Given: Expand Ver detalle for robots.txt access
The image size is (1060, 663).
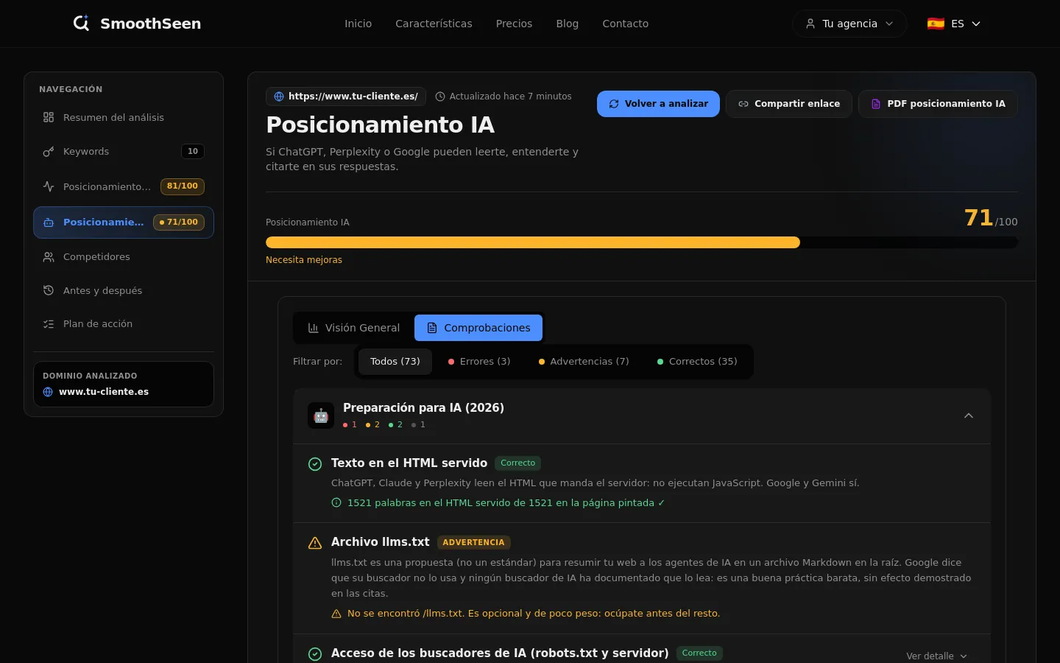Looking at the screenshot, I should pos(936,656).
